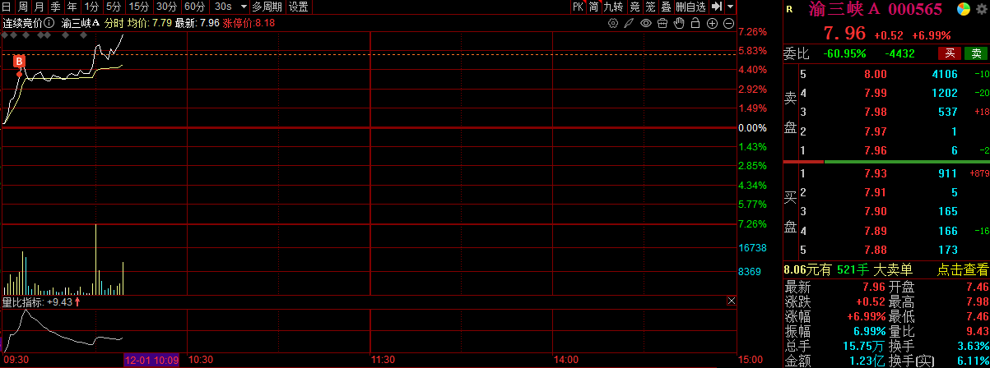This screenshot has height=368, width=990.
Task: Toggle 笼 button in toolbar
Action: pyautogui.click(x=650, y=7)
